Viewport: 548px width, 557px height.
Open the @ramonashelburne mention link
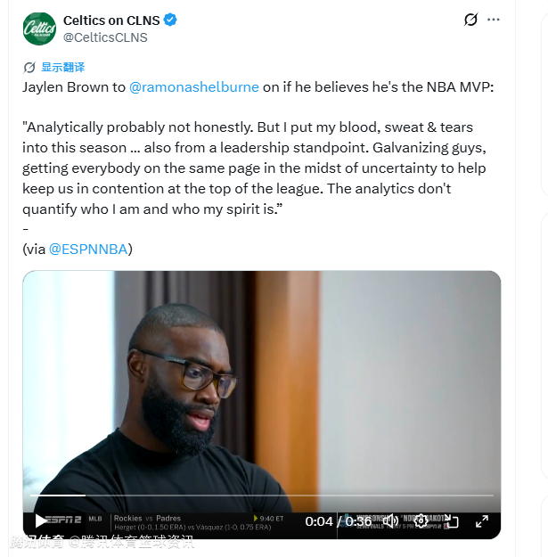click(194, 86)
